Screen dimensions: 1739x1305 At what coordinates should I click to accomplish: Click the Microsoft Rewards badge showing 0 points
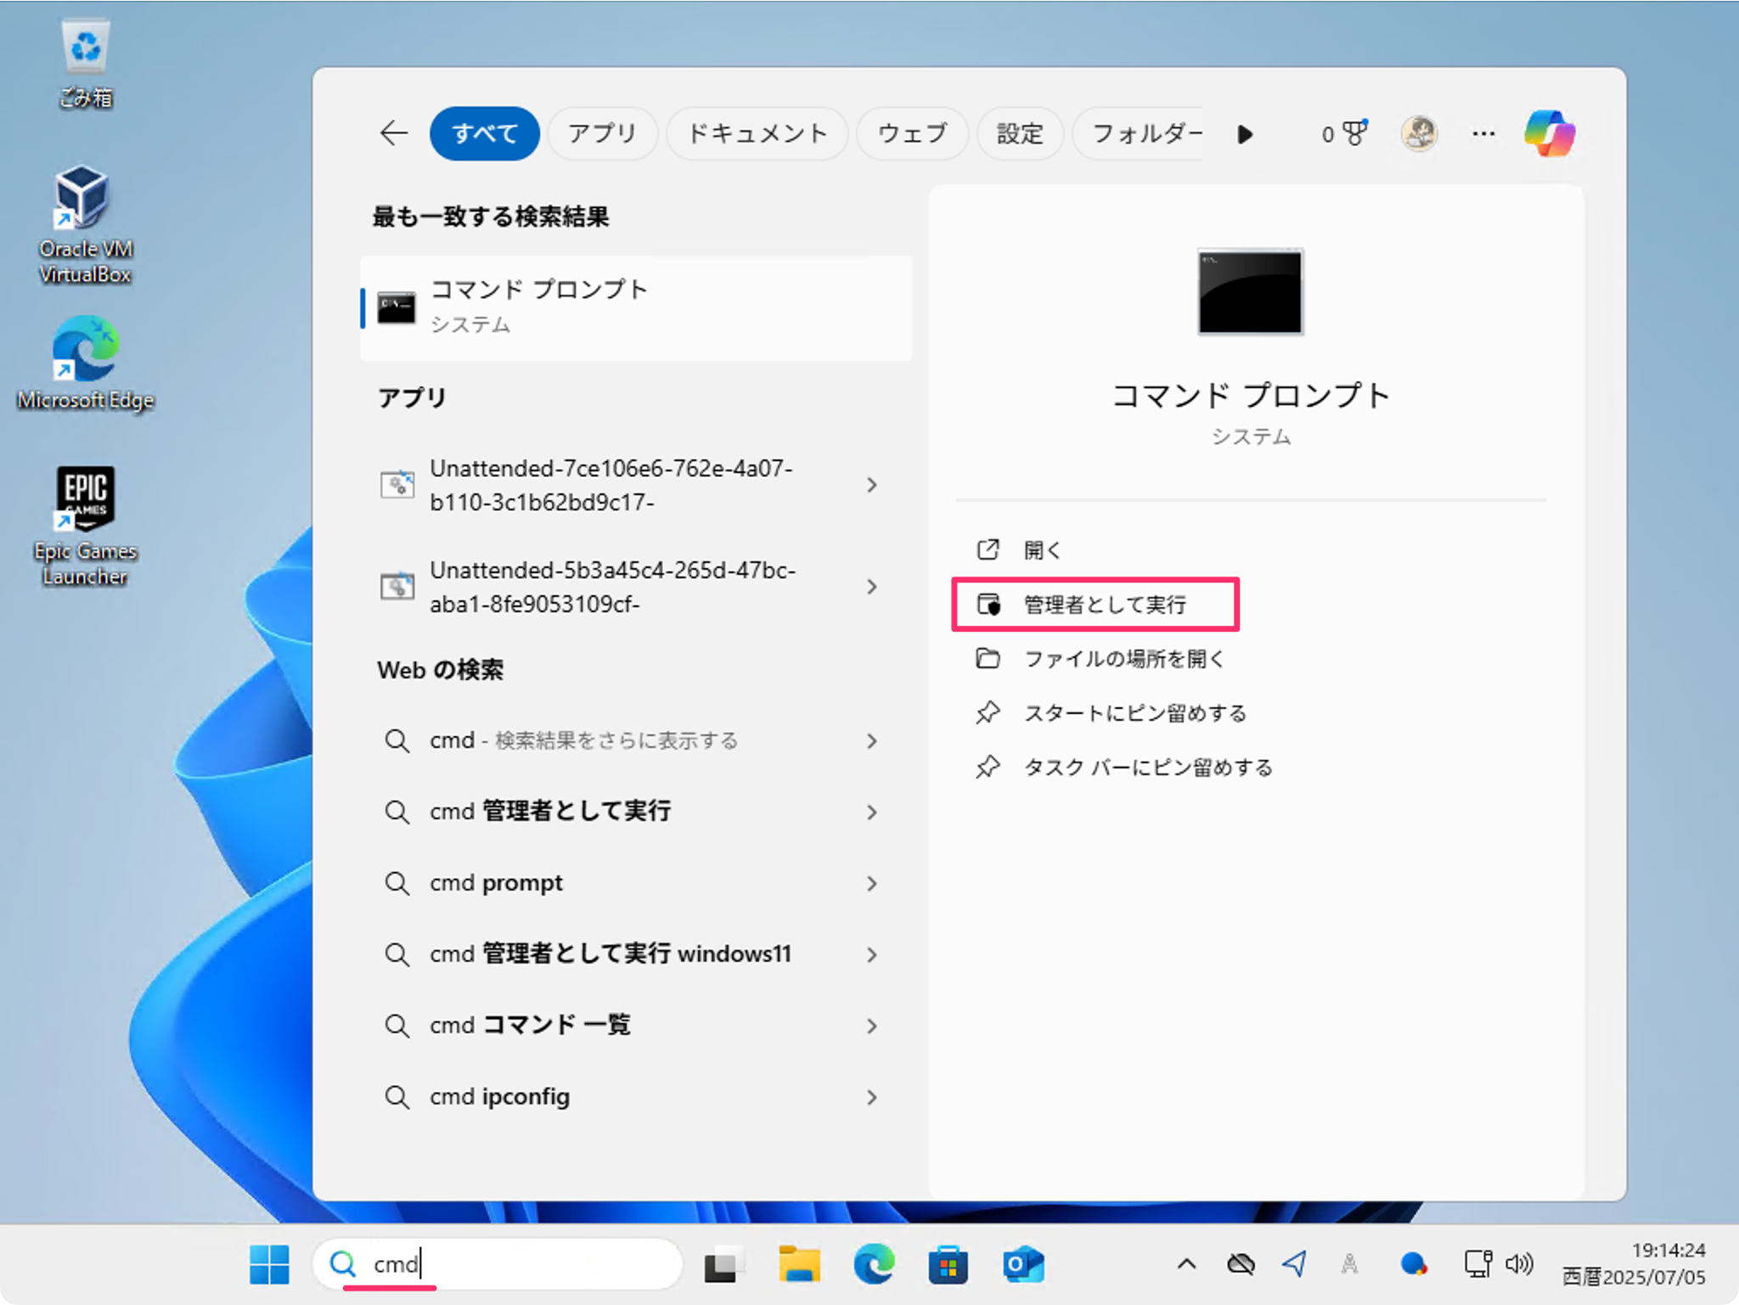point(1343,133)
